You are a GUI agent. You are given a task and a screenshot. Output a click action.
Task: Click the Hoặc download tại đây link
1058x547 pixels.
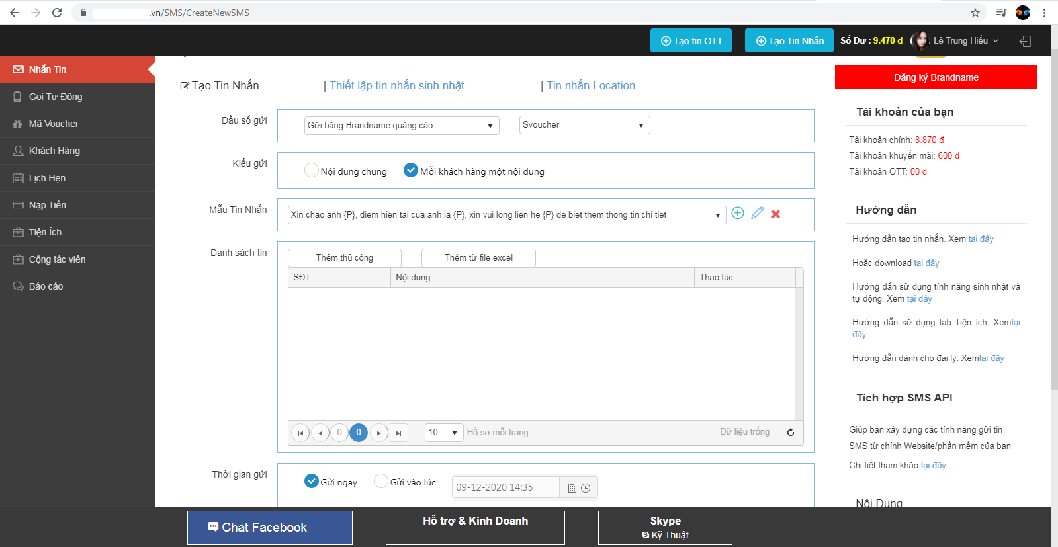click(926, 263)
